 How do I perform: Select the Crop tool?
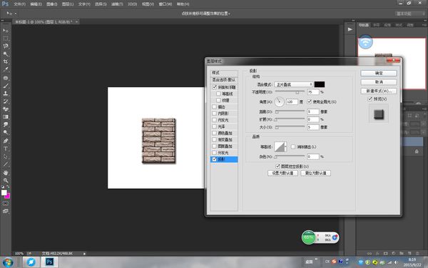pos(6,61)
